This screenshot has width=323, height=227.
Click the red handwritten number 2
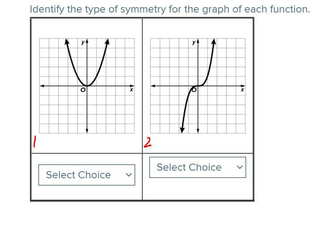click(x=147, y=143)
